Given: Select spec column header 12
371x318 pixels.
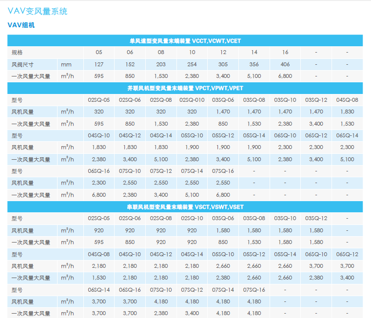Looking at the screenshot, I should (223, 53).
